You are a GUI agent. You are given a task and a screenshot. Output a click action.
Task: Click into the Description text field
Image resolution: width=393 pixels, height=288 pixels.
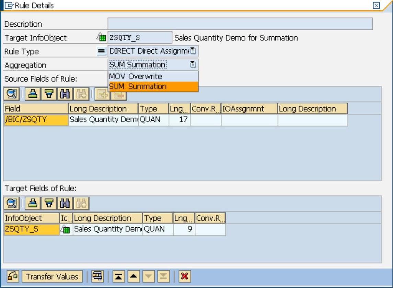click(240, 24)
